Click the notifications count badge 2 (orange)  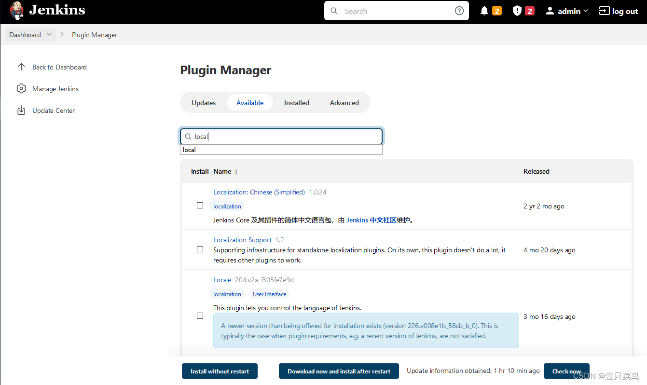tap(497, 11)
